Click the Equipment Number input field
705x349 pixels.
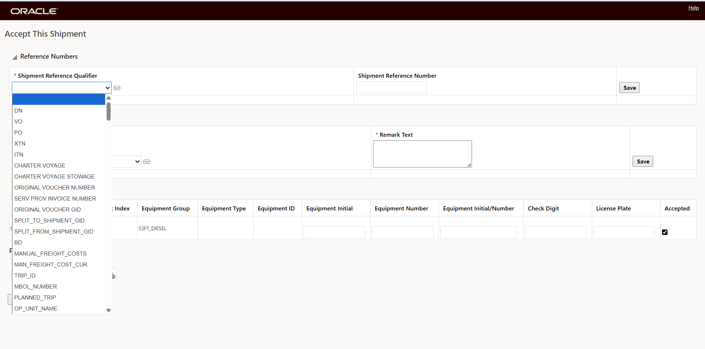pos(402,232)
